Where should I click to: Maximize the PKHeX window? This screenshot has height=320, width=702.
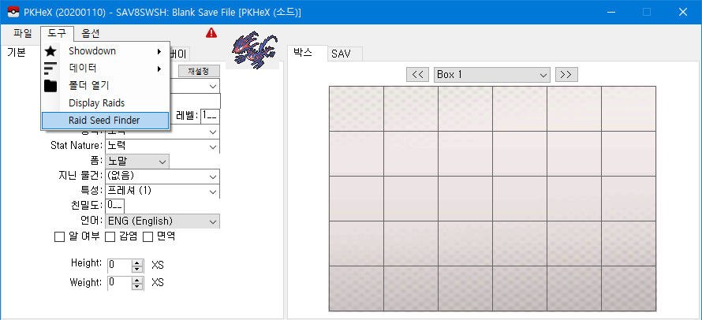pos(647,12)
